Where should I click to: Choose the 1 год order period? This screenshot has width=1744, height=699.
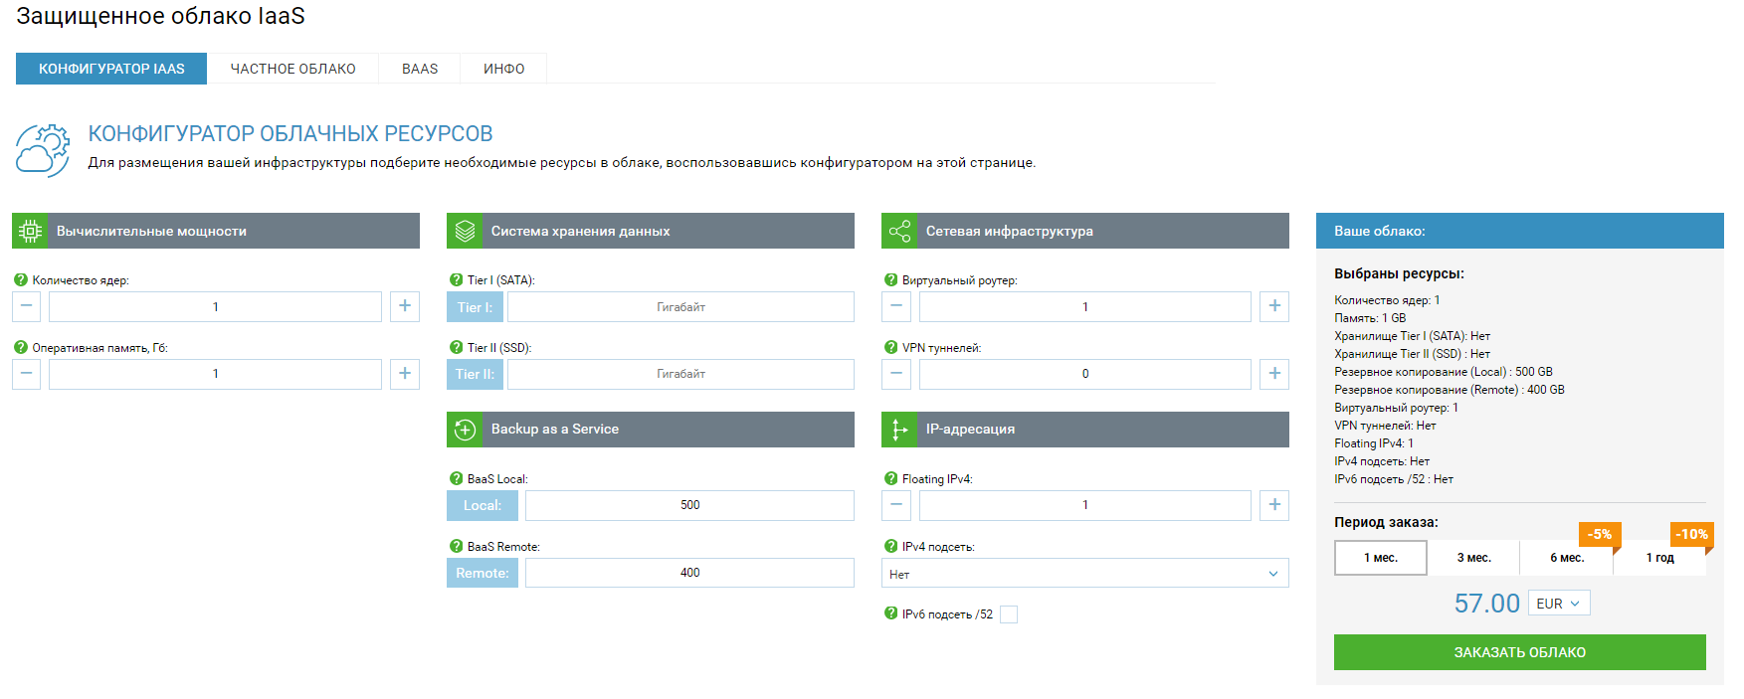pyautogui.click(x=1659, y=558)
